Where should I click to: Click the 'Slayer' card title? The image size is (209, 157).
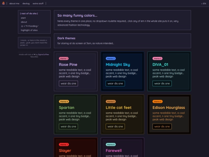pyautogui.click(x=65, y=150)
